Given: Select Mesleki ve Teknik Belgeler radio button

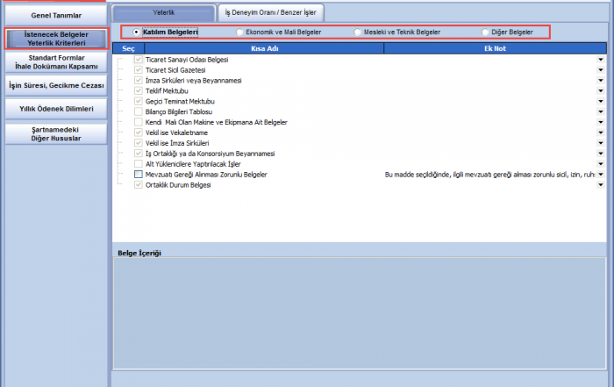Looking at the screenshot, I should coord(356,32).
